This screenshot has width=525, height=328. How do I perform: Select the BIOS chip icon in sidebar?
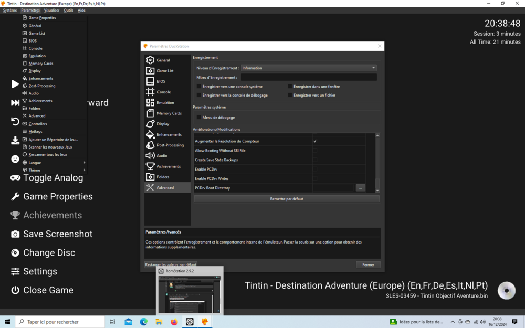[x=150, y=81]
